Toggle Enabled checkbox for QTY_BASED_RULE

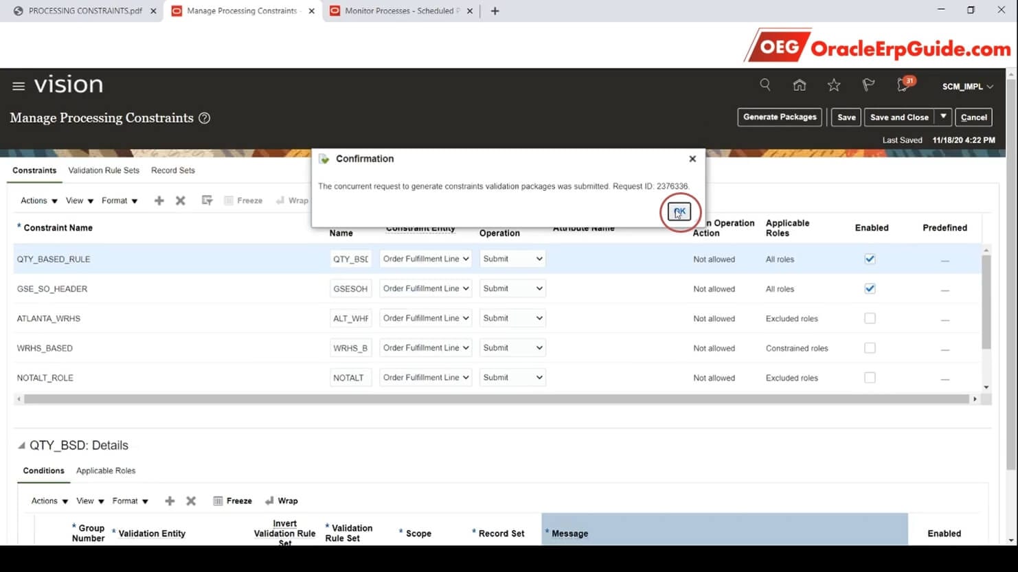click(x=870, y=259)
